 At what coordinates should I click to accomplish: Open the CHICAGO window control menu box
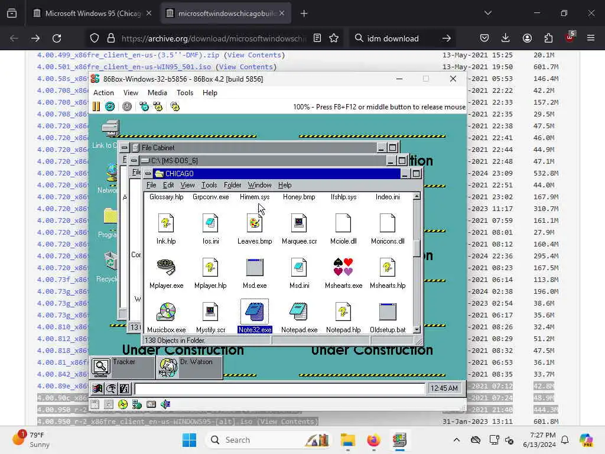148,174
